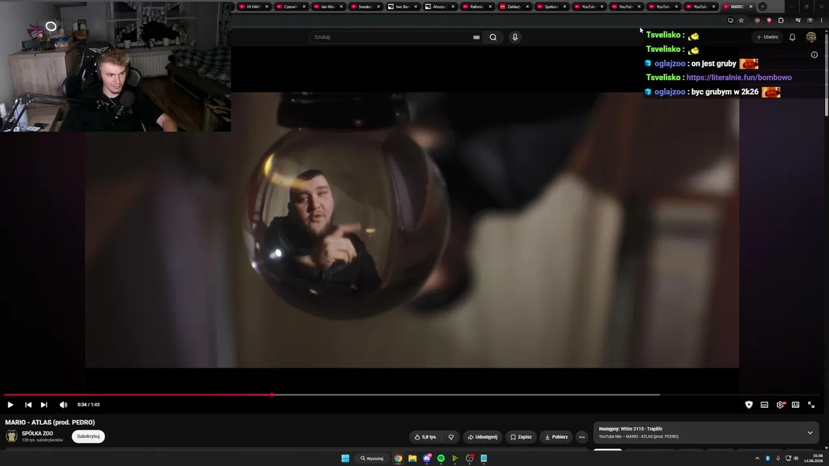Click chat username oglajzoo in 'on jest gruby'
The height and width of the screenshot is (466, 829).
[670, 63]
